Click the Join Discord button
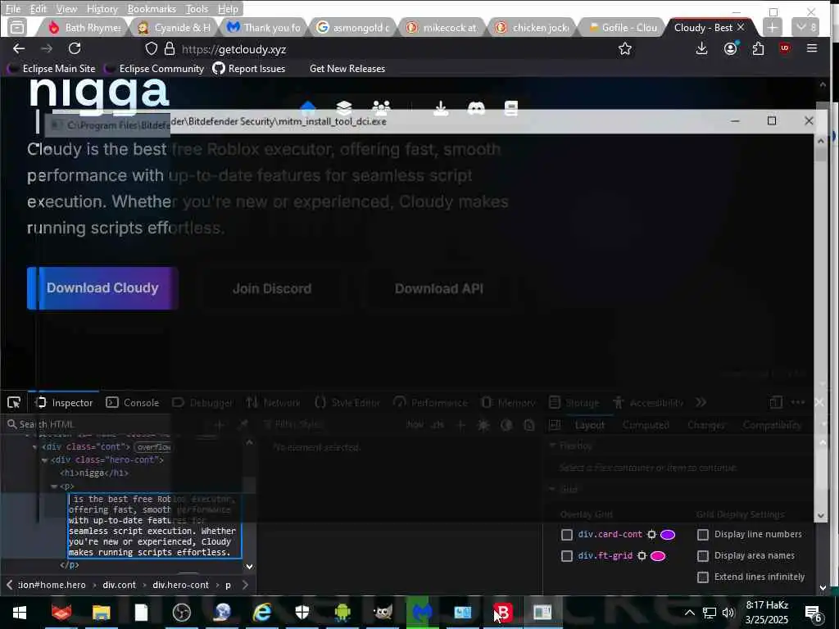839x629 pixels. pos(272,288)
